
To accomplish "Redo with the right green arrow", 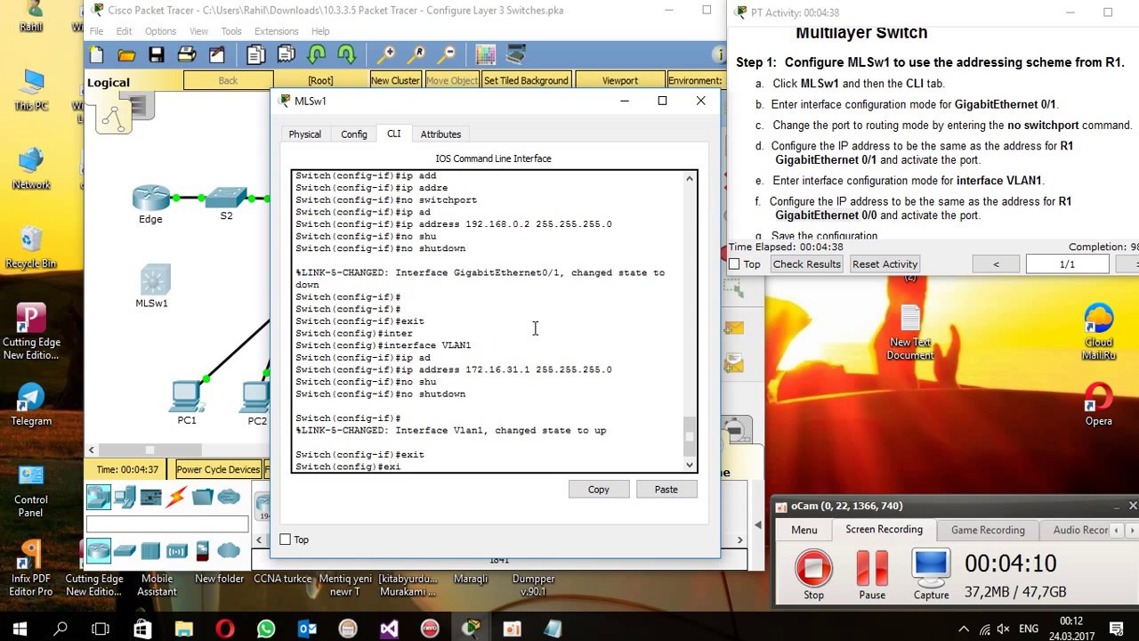I will coord(347,55).
